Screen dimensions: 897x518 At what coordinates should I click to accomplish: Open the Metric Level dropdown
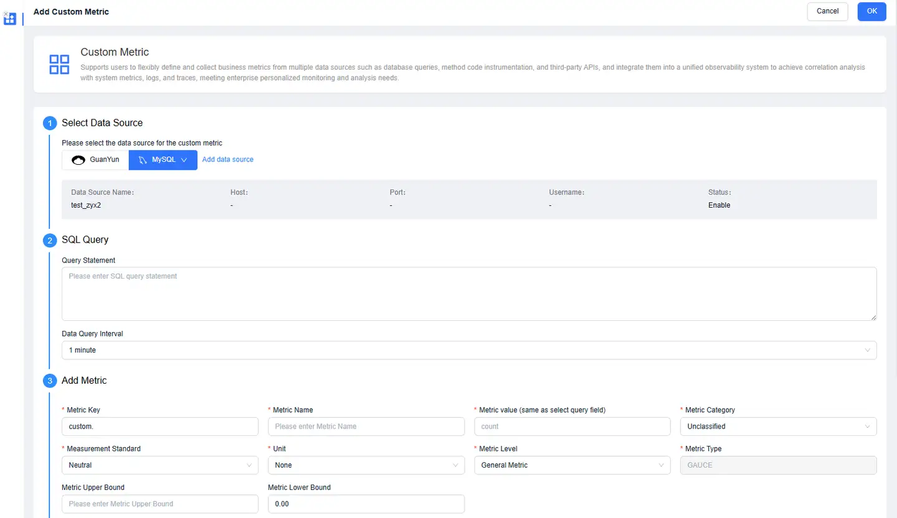(x=572, y=465)
